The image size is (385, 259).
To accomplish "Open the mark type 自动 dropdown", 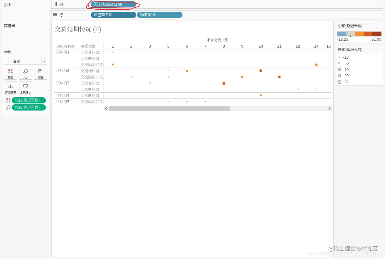I will coord(26,61).
